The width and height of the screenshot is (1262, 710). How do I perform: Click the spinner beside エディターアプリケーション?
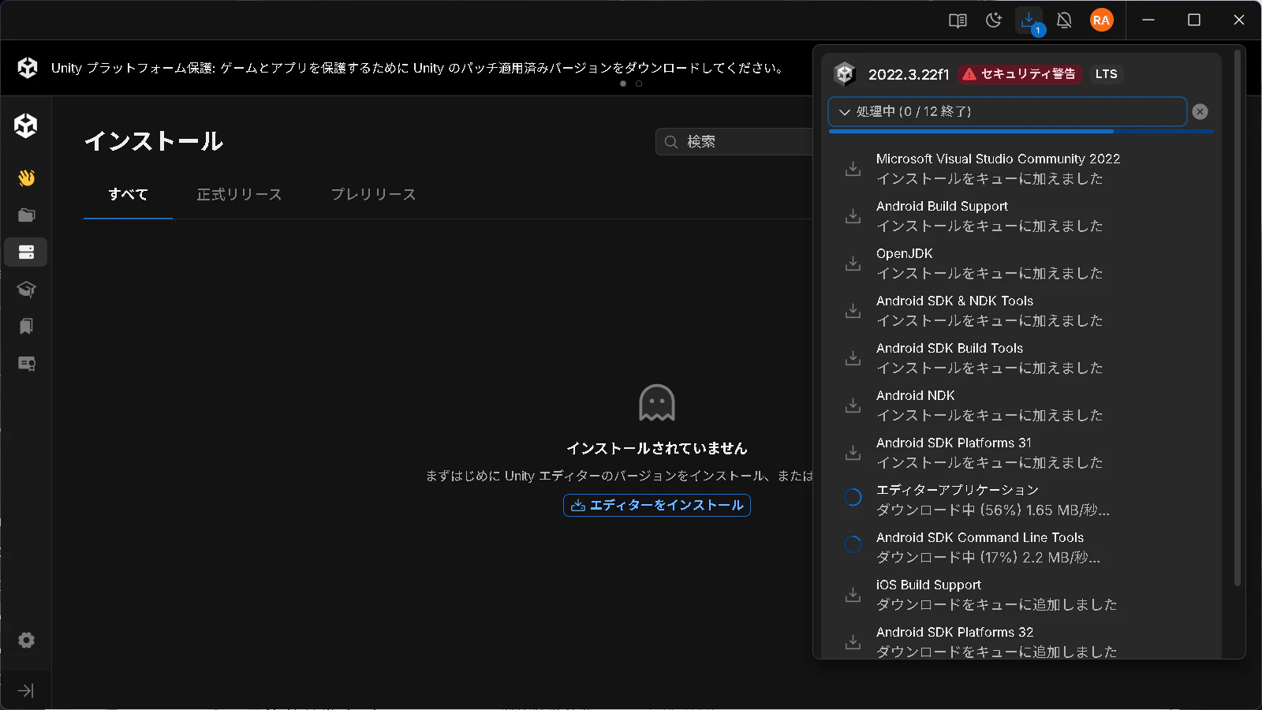point(853,497)
